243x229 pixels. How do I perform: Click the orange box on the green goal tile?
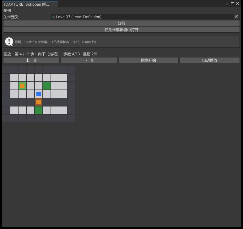tap(22, 86)
